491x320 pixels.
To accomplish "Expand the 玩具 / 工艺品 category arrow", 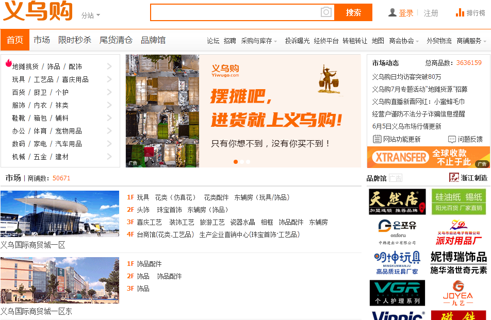I will pyautogui.click(x=109, y=79).
